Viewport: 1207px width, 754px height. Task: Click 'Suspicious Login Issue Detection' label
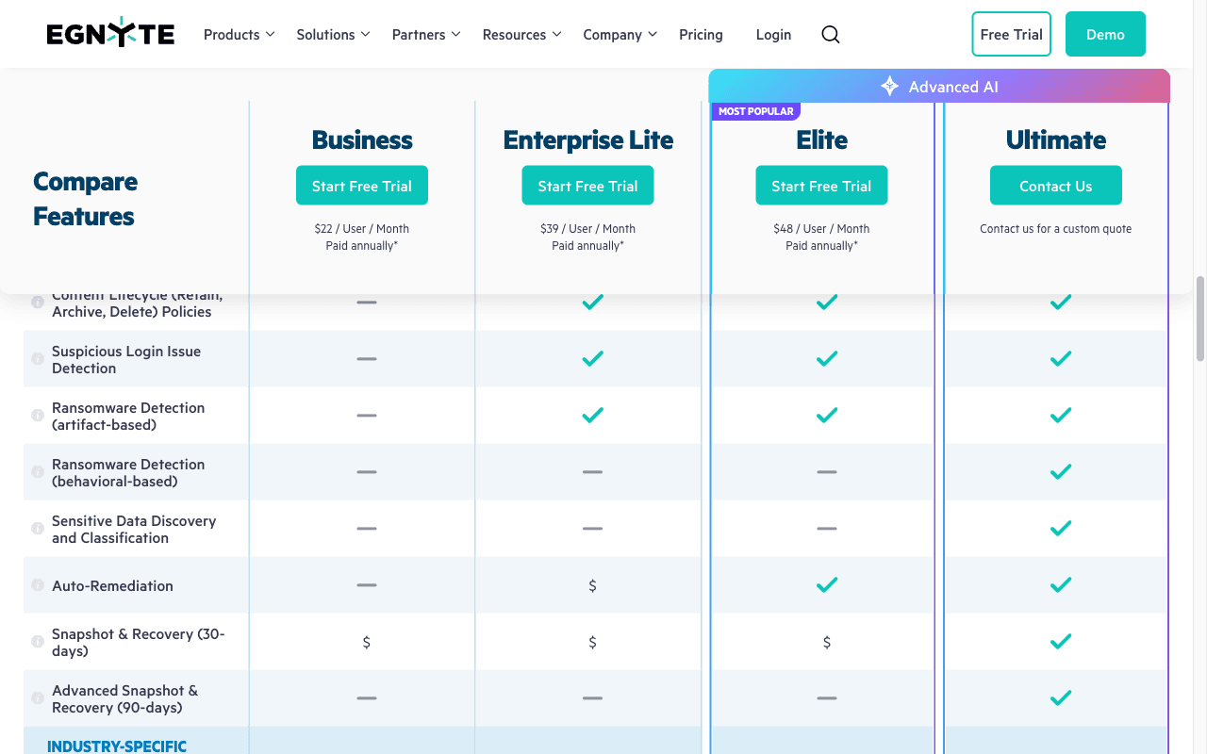point(126,359)
